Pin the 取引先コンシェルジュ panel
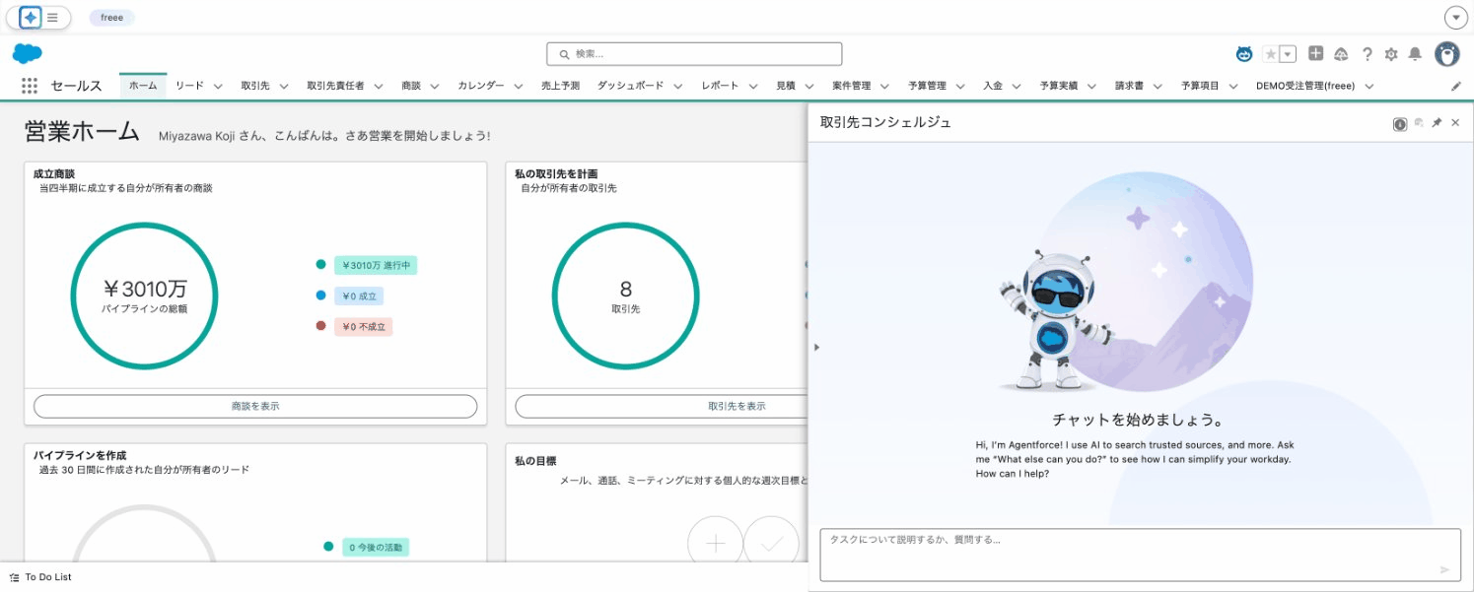Image resolution: width=1474 pixels, height=592 pixels. click(x=1438, y=122)
